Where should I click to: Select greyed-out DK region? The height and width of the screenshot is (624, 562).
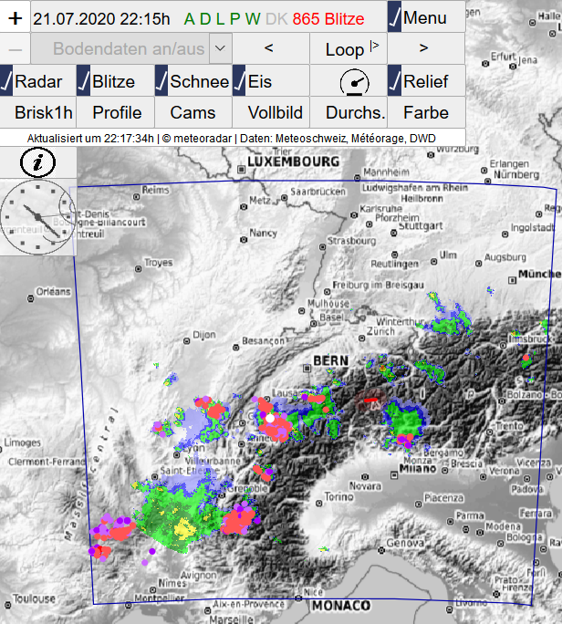point(276,19)
